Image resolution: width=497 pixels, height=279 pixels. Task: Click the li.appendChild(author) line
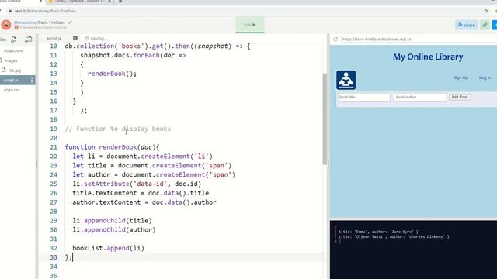point(114,229)
